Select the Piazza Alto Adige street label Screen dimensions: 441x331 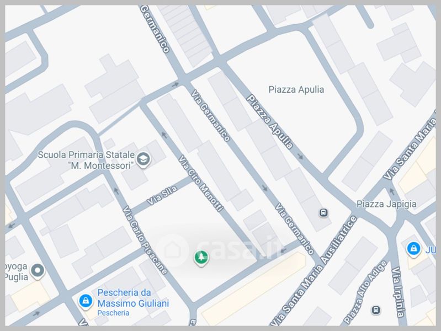(365, 292)
